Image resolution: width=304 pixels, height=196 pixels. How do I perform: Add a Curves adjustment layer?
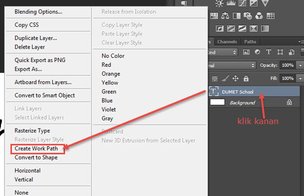pos(242,3)
